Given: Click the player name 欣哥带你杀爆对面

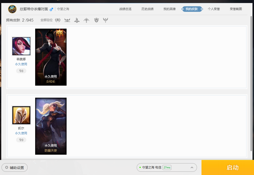Looking at the screenshot, I should (34, 9).
